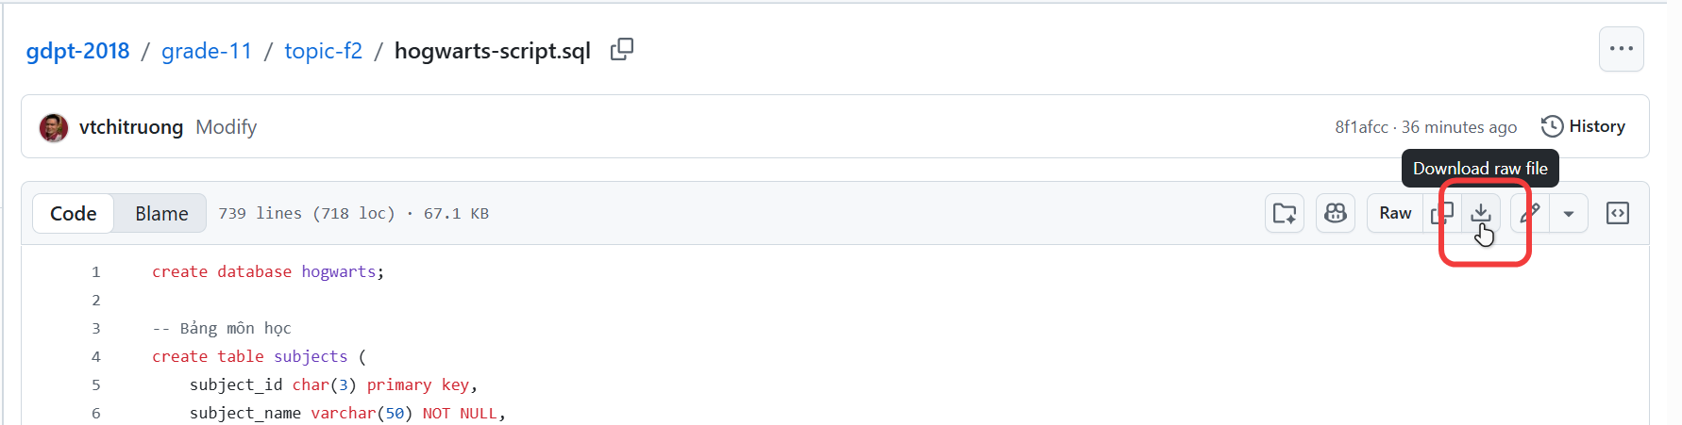This screenshot has width=1682, height=425.
Task: Click the folder with sparkle icon
Action: [1285, 213]
